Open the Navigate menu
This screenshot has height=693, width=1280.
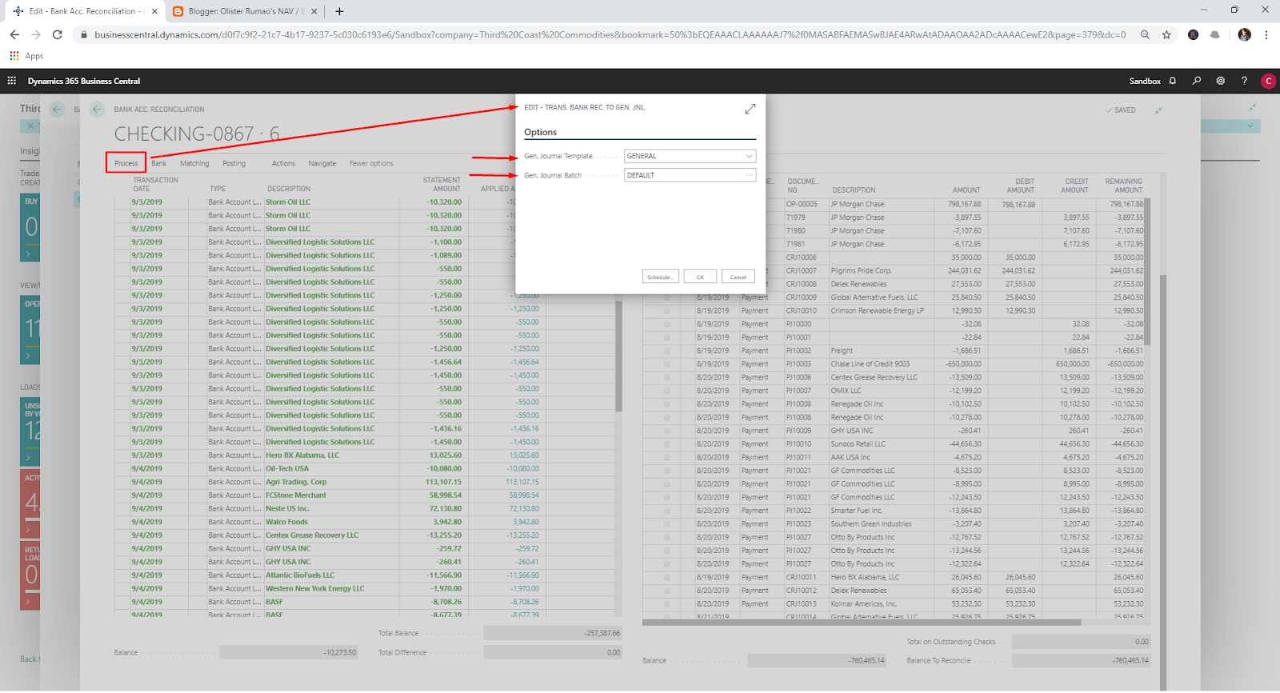tap(322, 163)
